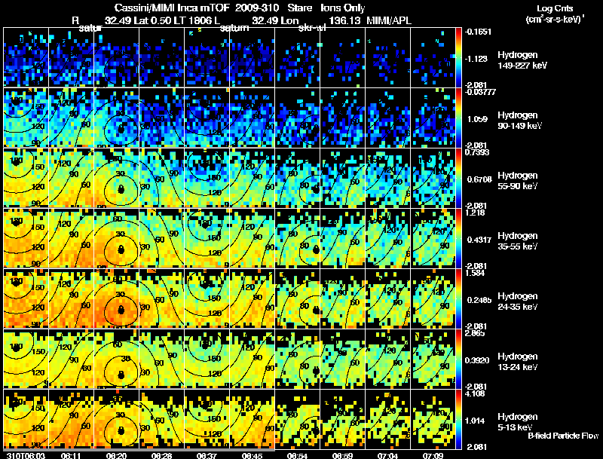Click the 06:28 time label

pos(161,455)
